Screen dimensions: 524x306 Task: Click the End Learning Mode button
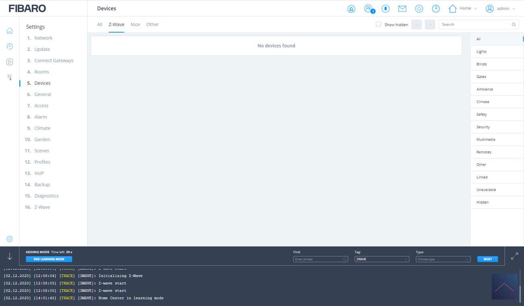49,259
